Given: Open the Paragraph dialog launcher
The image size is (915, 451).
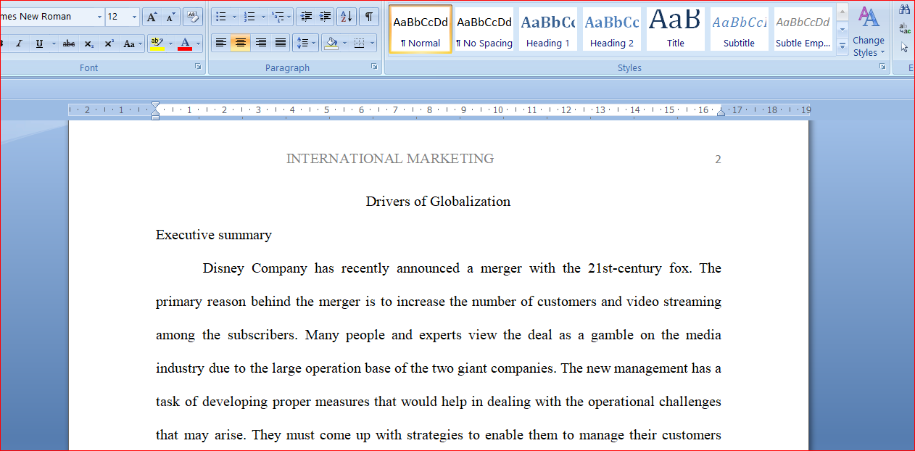Looking at the screenshot, I should click(x=374, y=67).
